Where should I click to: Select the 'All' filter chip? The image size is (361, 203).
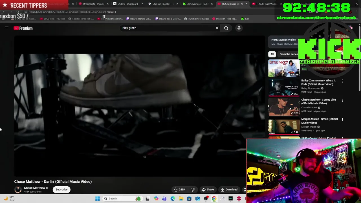[272, 54]
